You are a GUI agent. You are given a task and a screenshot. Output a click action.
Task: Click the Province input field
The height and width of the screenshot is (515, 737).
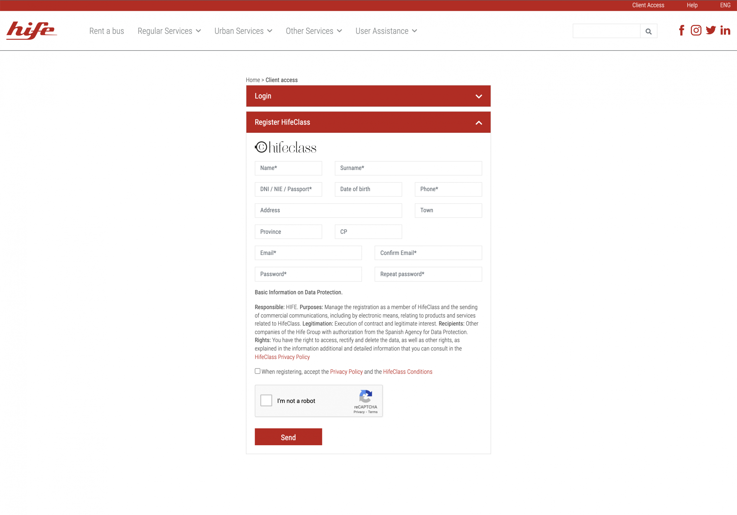click(x=288, y=232)
